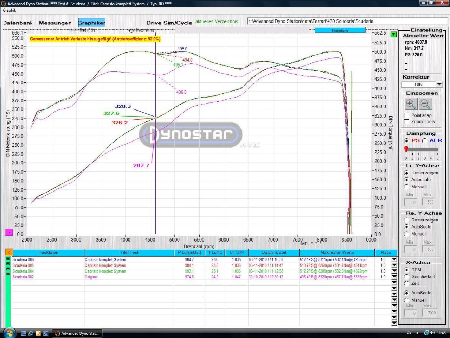Click the magenta arrow button at chart corner
The height and width of the screenshot is (338, 450).
tap(9, 232)
